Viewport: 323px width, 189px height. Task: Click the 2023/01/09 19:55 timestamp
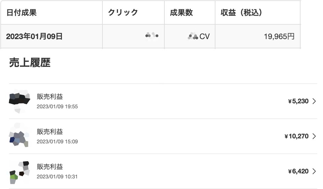click(57, 107)
